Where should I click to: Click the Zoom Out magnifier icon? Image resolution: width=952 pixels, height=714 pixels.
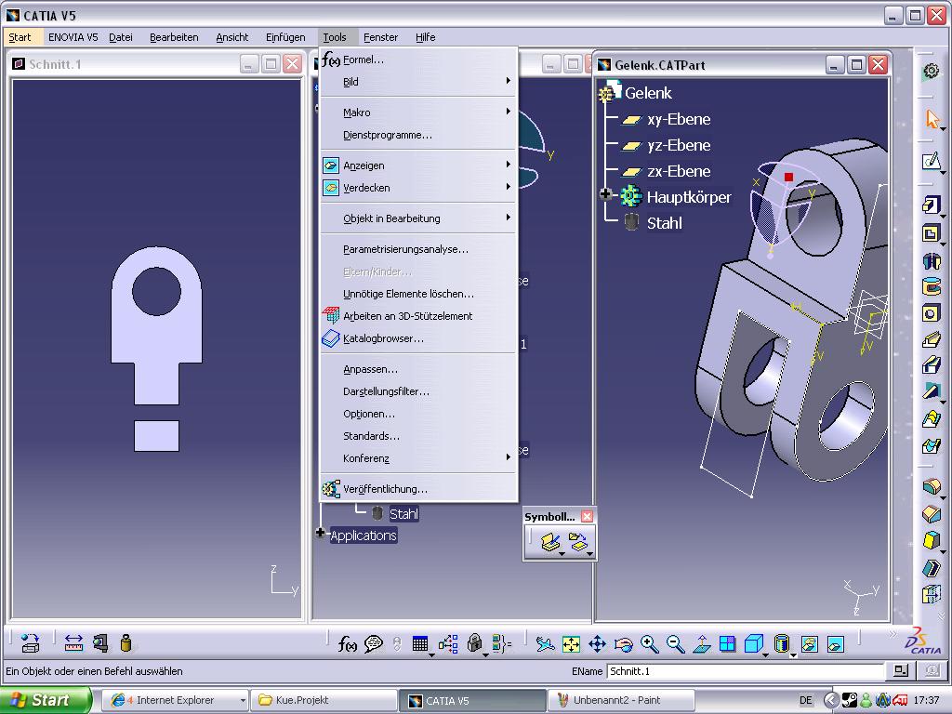(x=676, y=643)
